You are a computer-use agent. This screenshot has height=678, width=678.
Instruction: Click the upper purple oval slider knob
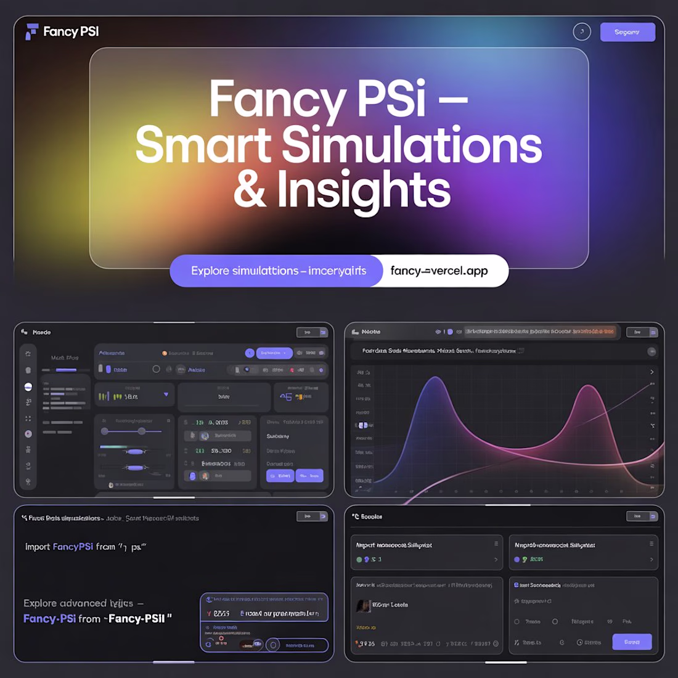click(x=135, y=451)
